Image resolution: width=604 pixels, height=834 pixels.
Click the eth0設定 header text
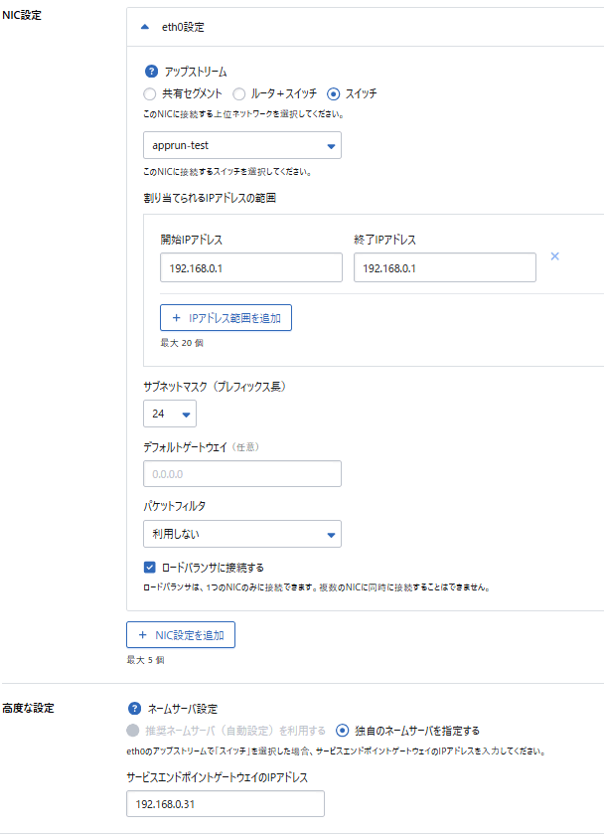[x=183, y=27]
